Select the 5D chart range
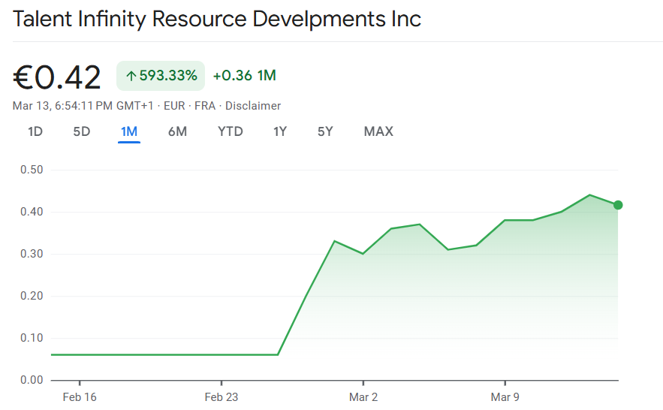663x410 pixels. [x=82, y=132]
